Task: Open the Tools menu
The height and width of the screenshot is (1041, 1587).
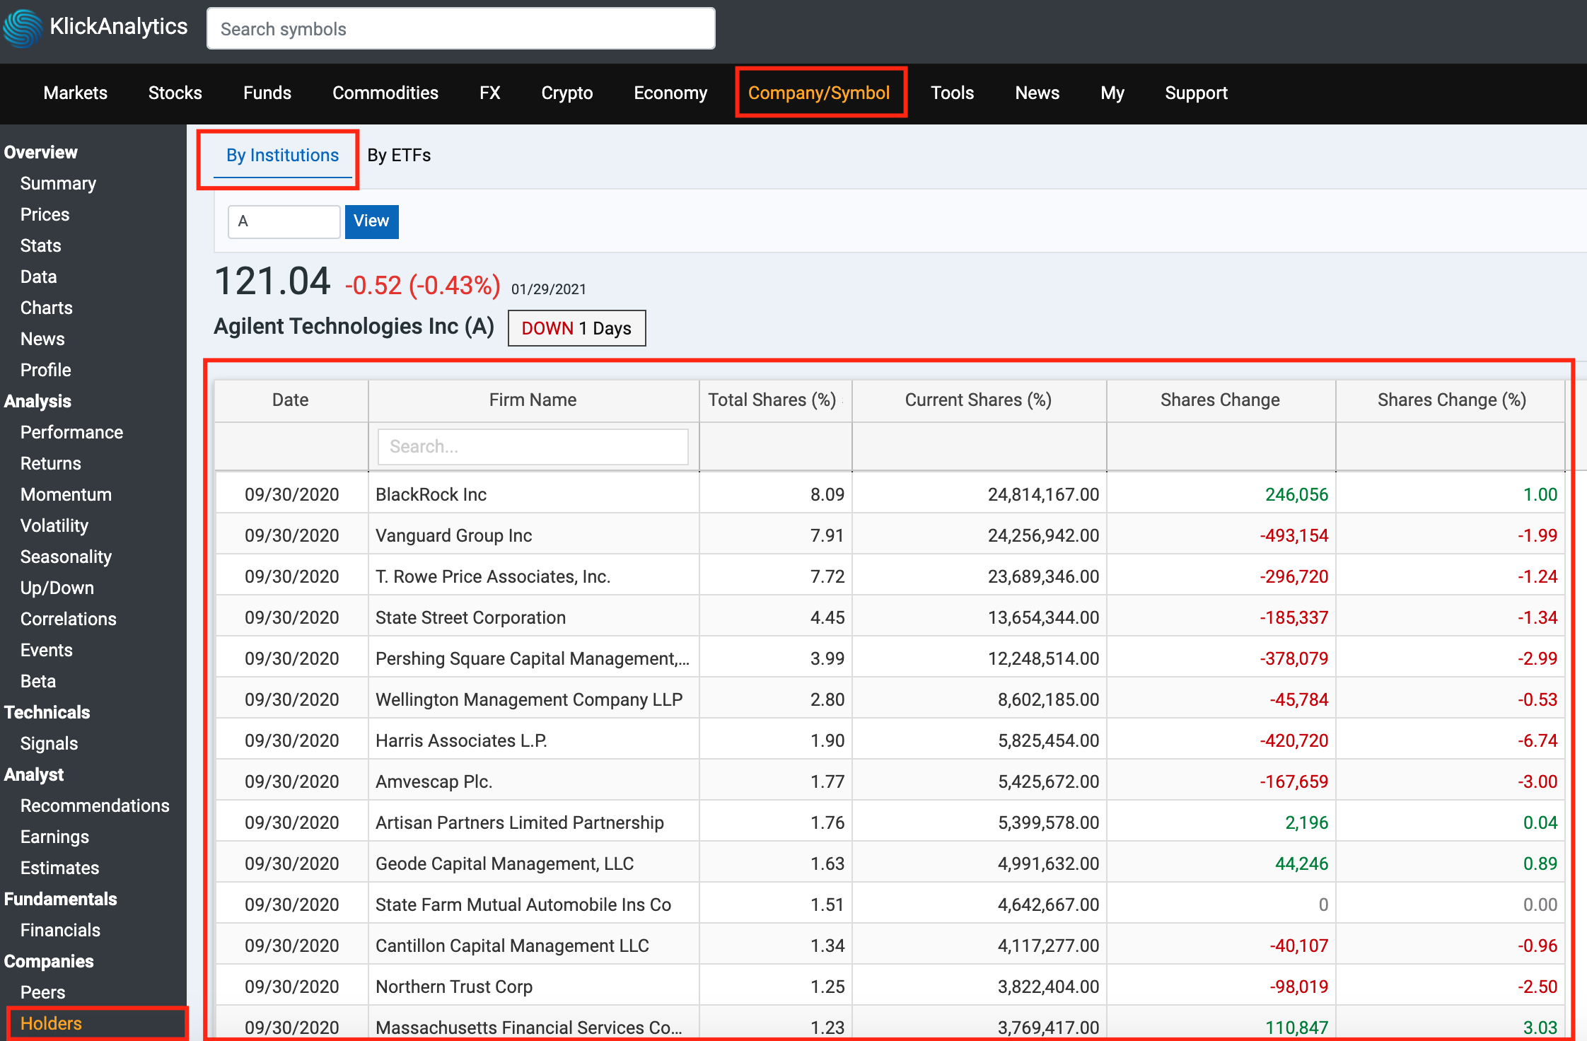Action: pos(952,93)
